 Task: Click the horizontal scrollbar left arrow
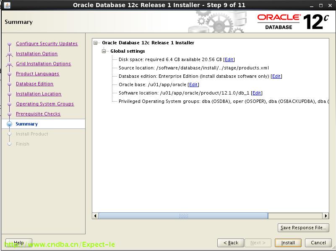(95, 216)
